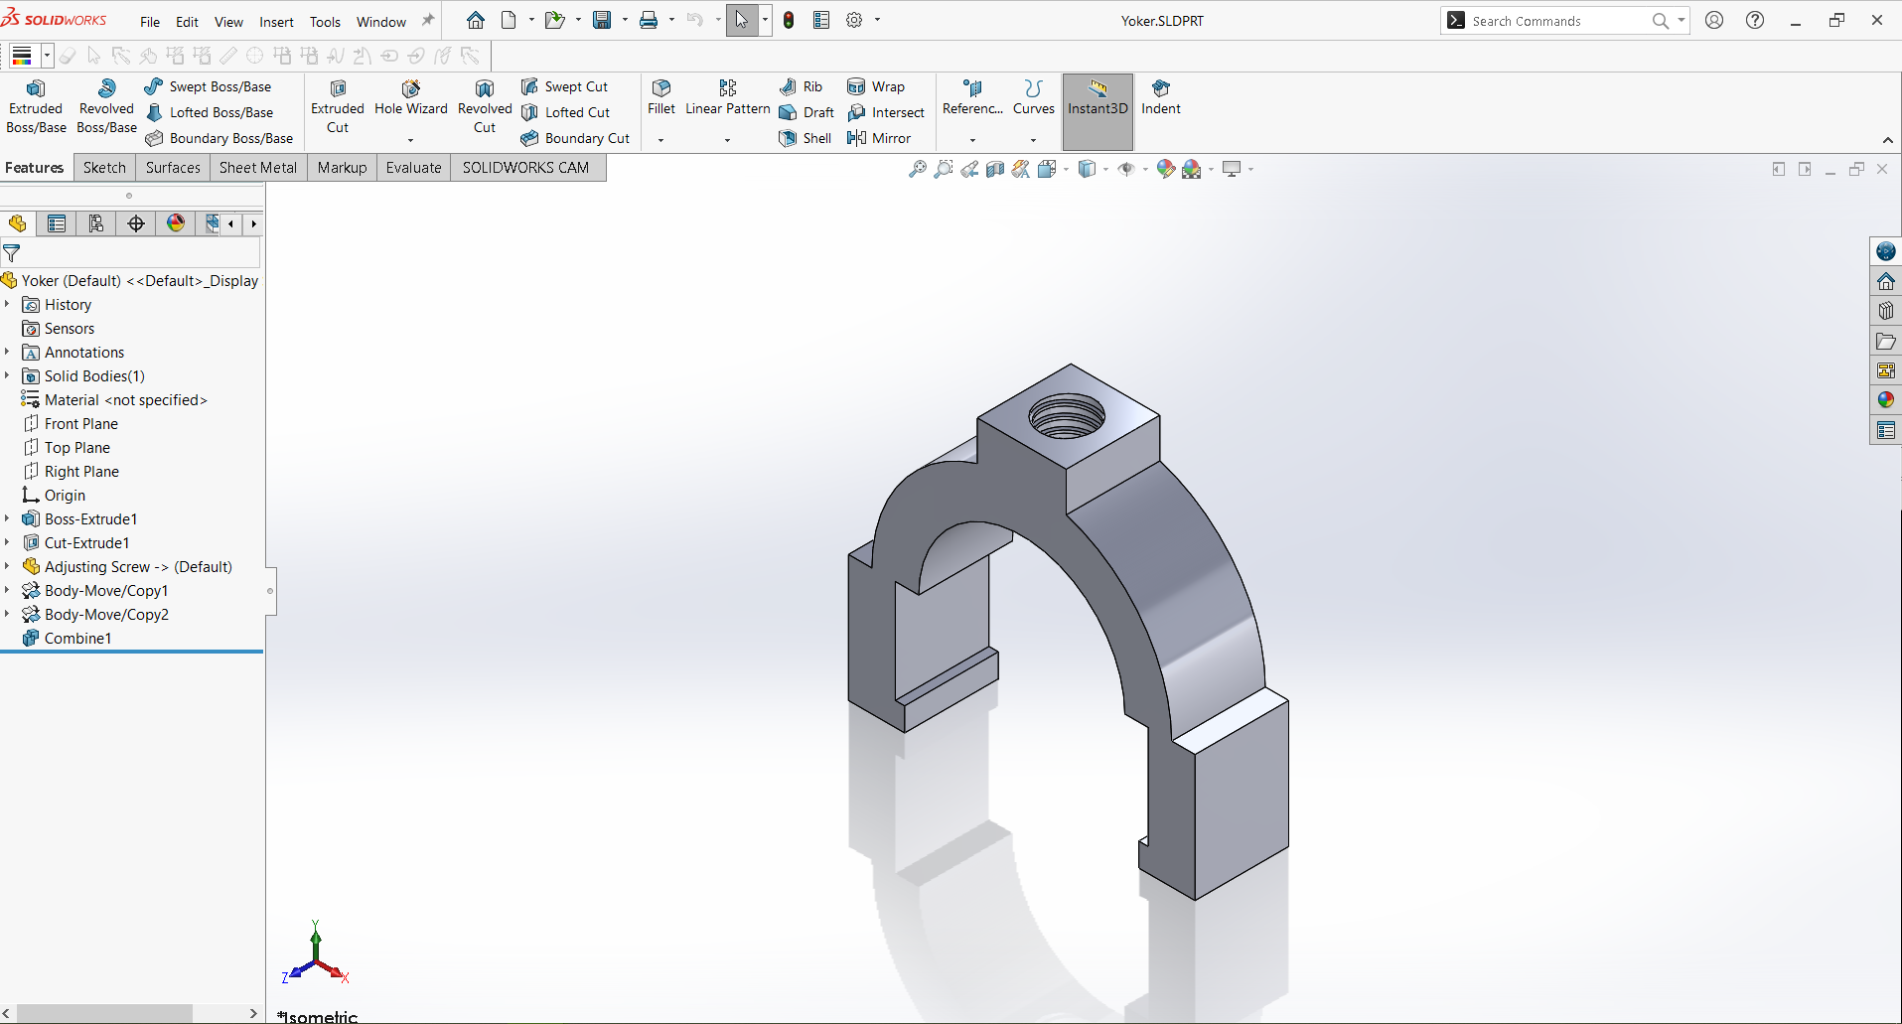
Task: Choose Swept Boss/Base feature
Action: [x=208, y=86]
